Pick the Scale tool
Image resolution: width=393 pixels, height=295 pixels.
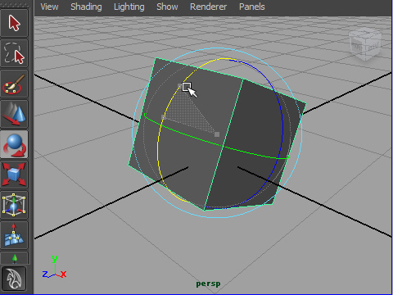point(14,175)
